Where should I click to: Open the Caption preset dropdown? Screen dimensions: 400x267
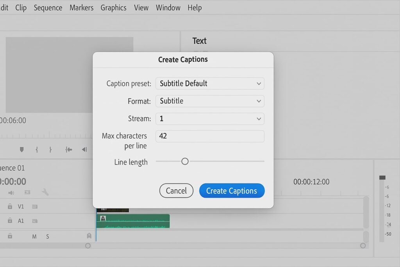tap(210, 83)
